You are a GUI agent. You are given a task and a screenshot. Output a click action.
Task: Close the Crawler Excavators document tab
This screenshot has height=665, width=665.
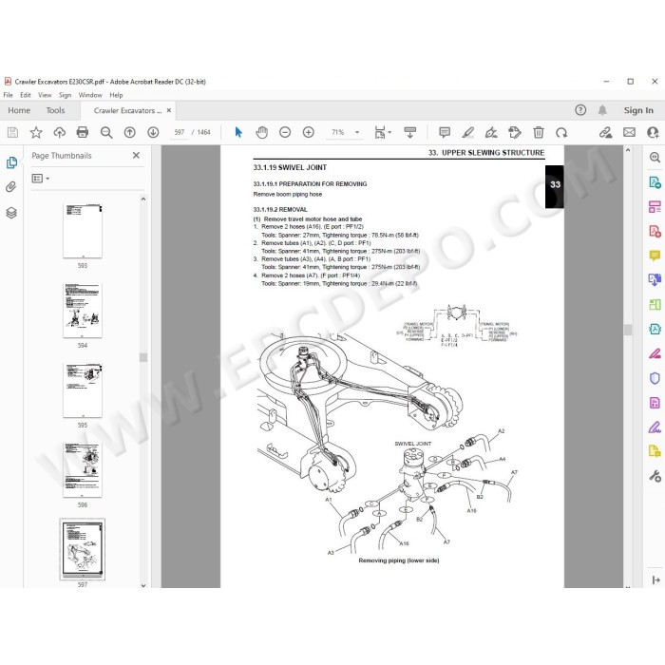point(169,110)
